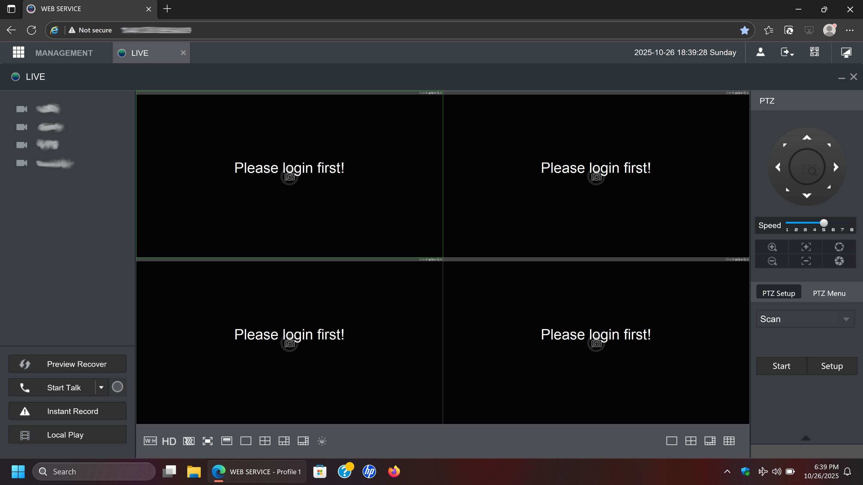Click the iris open icon
This screenshot has width=863, height=485.
click(x=839, y=247)
